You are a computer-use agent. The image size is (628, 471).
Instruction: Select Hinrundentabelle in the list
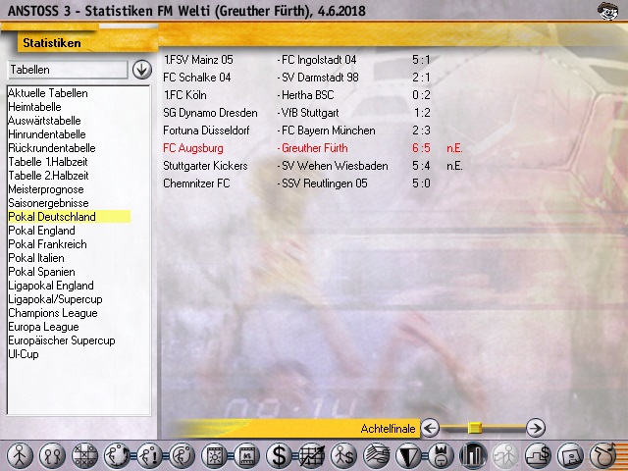pyautogui.click(x=47, y=134)
